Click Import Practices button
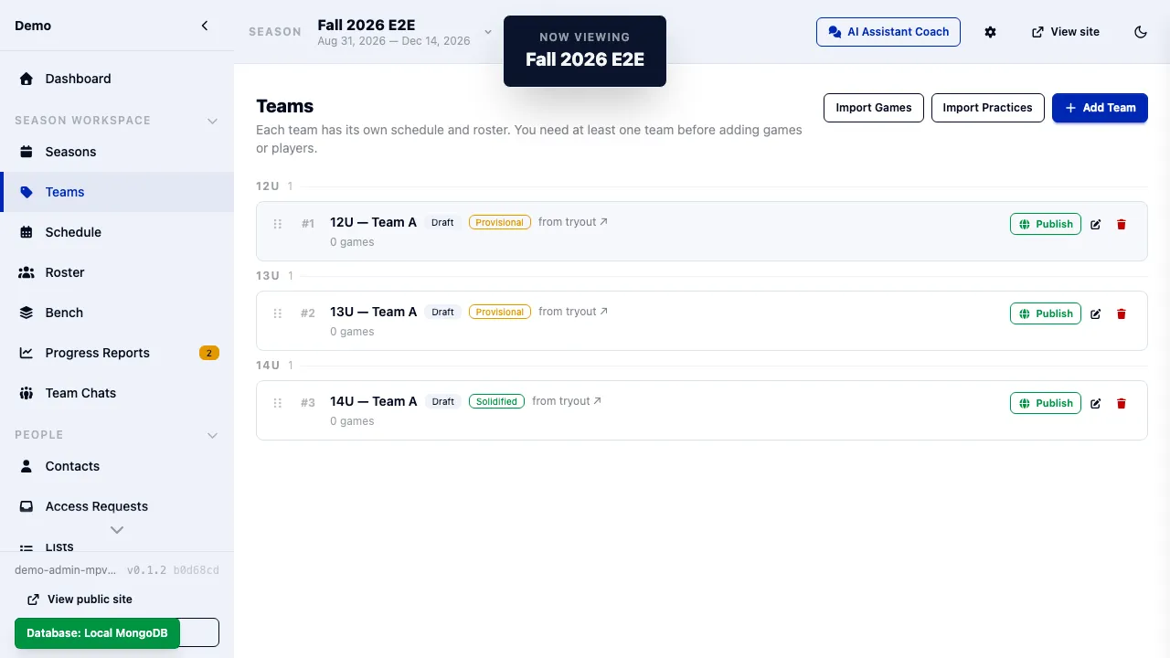The image size is (1170, 658). [x=987, y=108]
